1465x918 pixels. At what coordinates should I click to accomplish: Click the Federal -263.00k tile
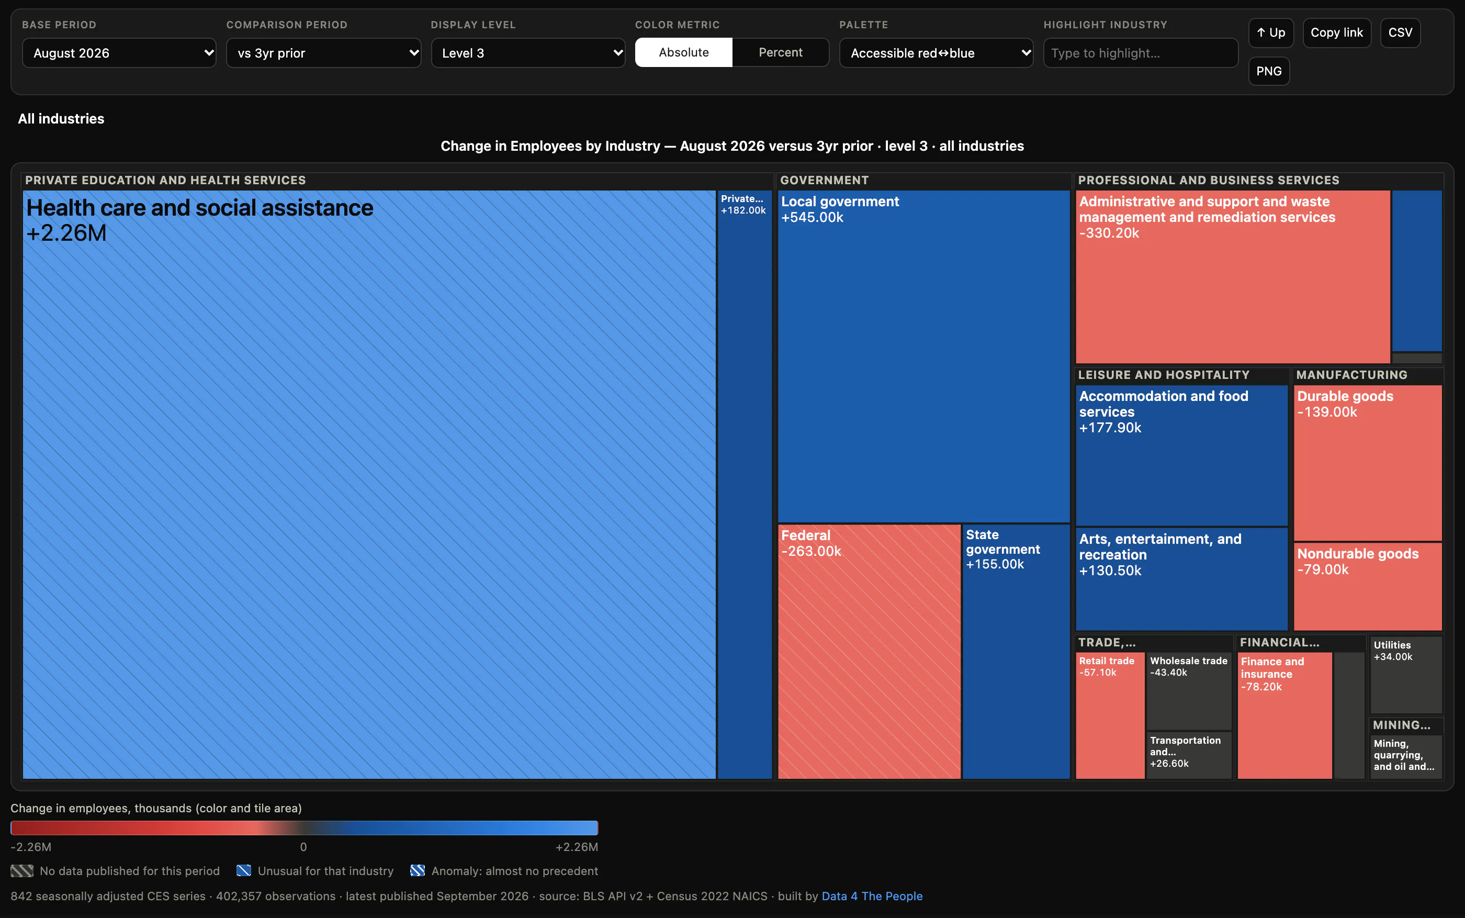869,652
